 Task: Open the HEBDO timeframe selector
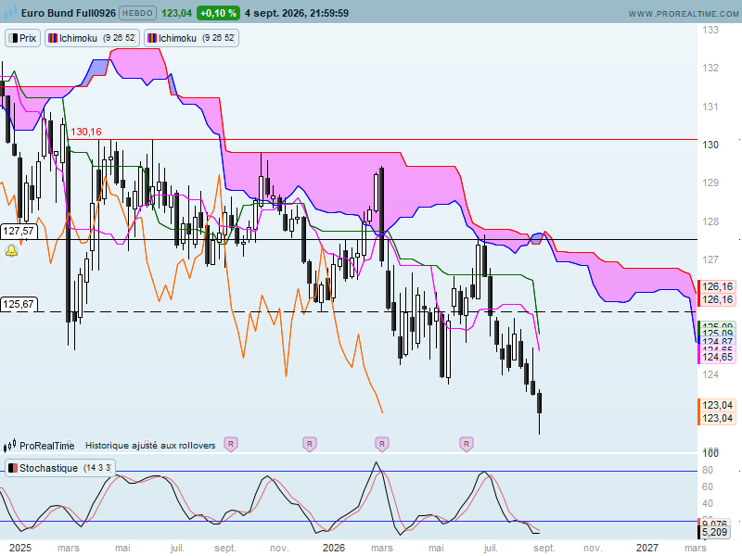137,13
